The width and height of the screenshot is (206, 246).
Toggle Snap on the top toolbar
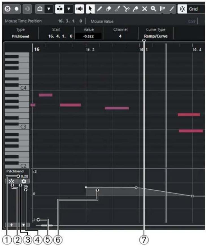[x=182, y=9]
